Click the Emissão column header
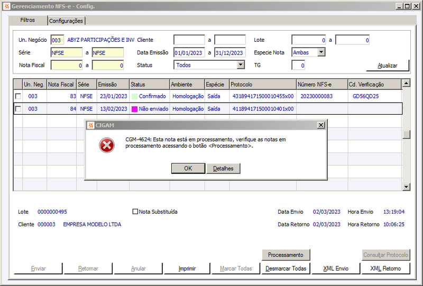The height and width of the screenshot is (286, 423). click(x=113, y=85)
